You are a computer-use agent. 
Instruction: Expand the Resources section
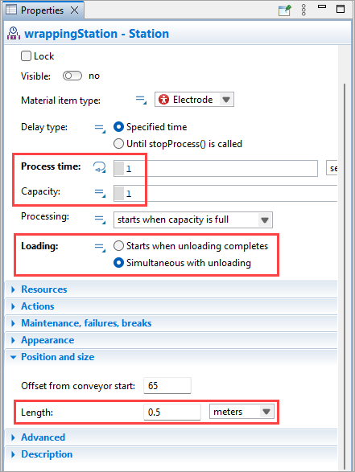(44, 289)
